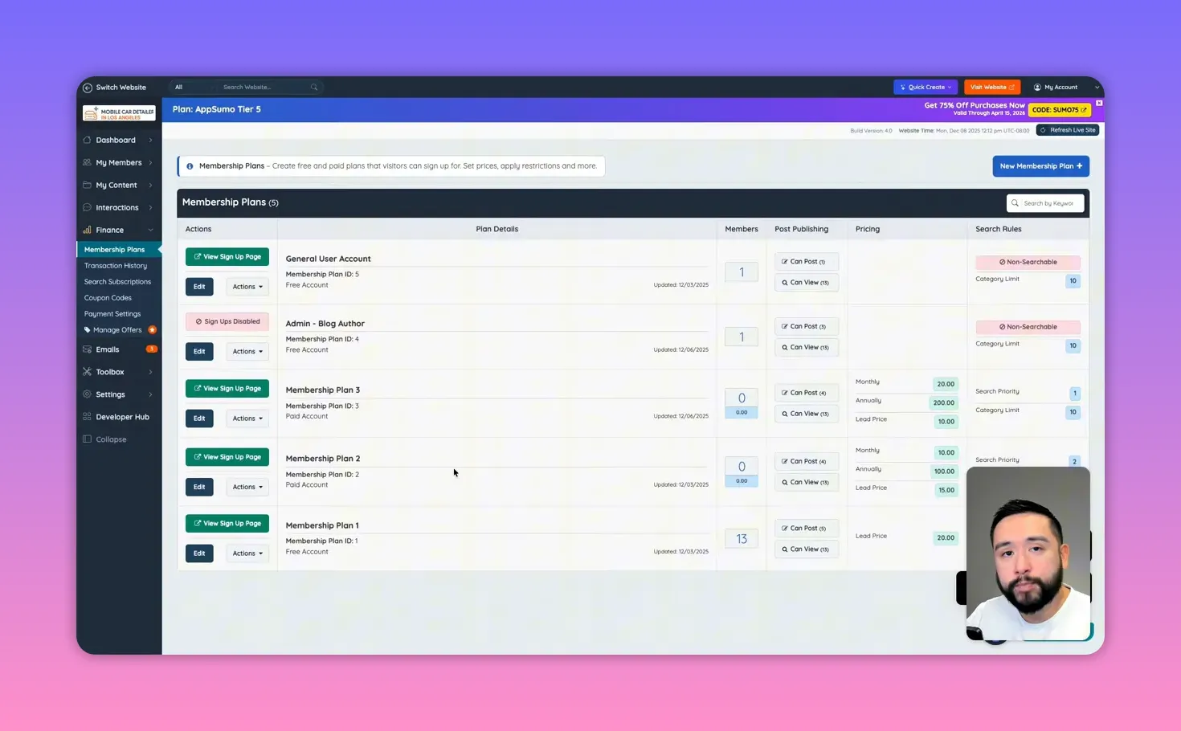This screenshot has width=1181, height=731.
Task: Select the Membership Plans sidebar item
Action: (114, 249)
